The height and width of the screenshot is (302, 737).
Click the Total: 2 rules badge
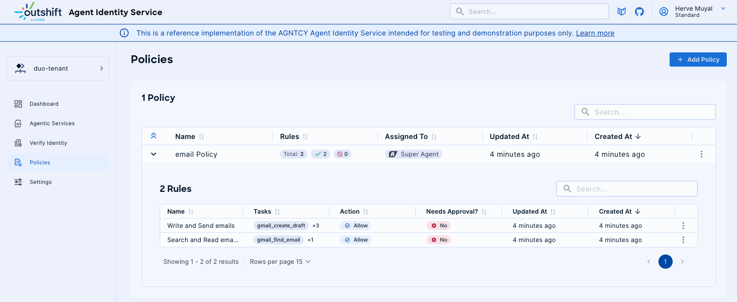[x=294, y=154]
